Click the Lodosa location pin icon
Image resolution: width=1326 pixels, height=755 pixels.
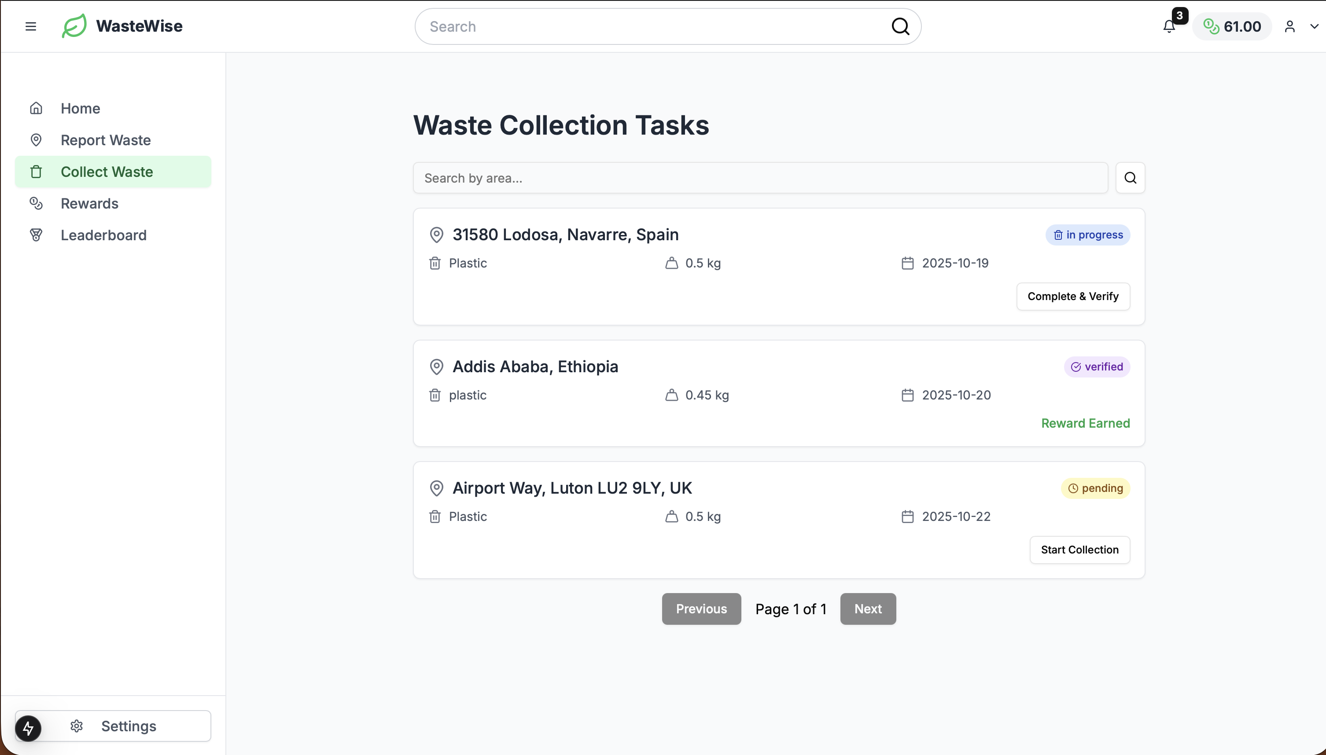click(436, 235)
